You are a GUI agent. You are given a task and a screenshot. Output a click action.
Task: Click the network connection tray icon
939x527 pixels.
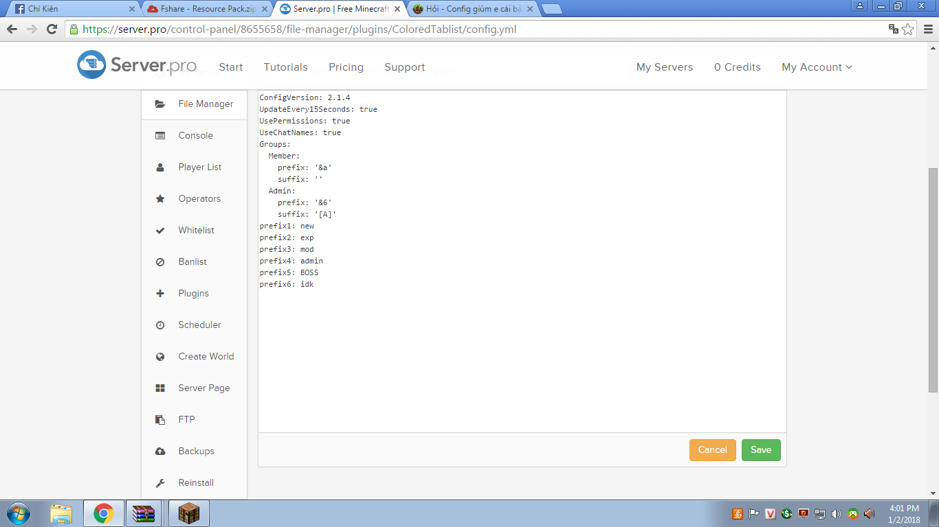[x=820, y=513]
